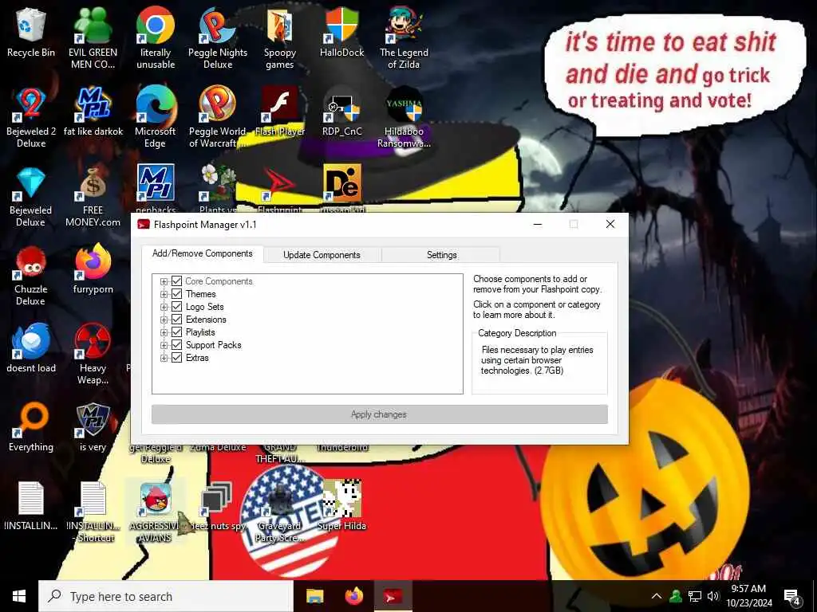Image resolution: width=817 pixels, height=612 pixels.
Task: Uncheck the Core Components checkbox
Action: [x=176, y=281]
